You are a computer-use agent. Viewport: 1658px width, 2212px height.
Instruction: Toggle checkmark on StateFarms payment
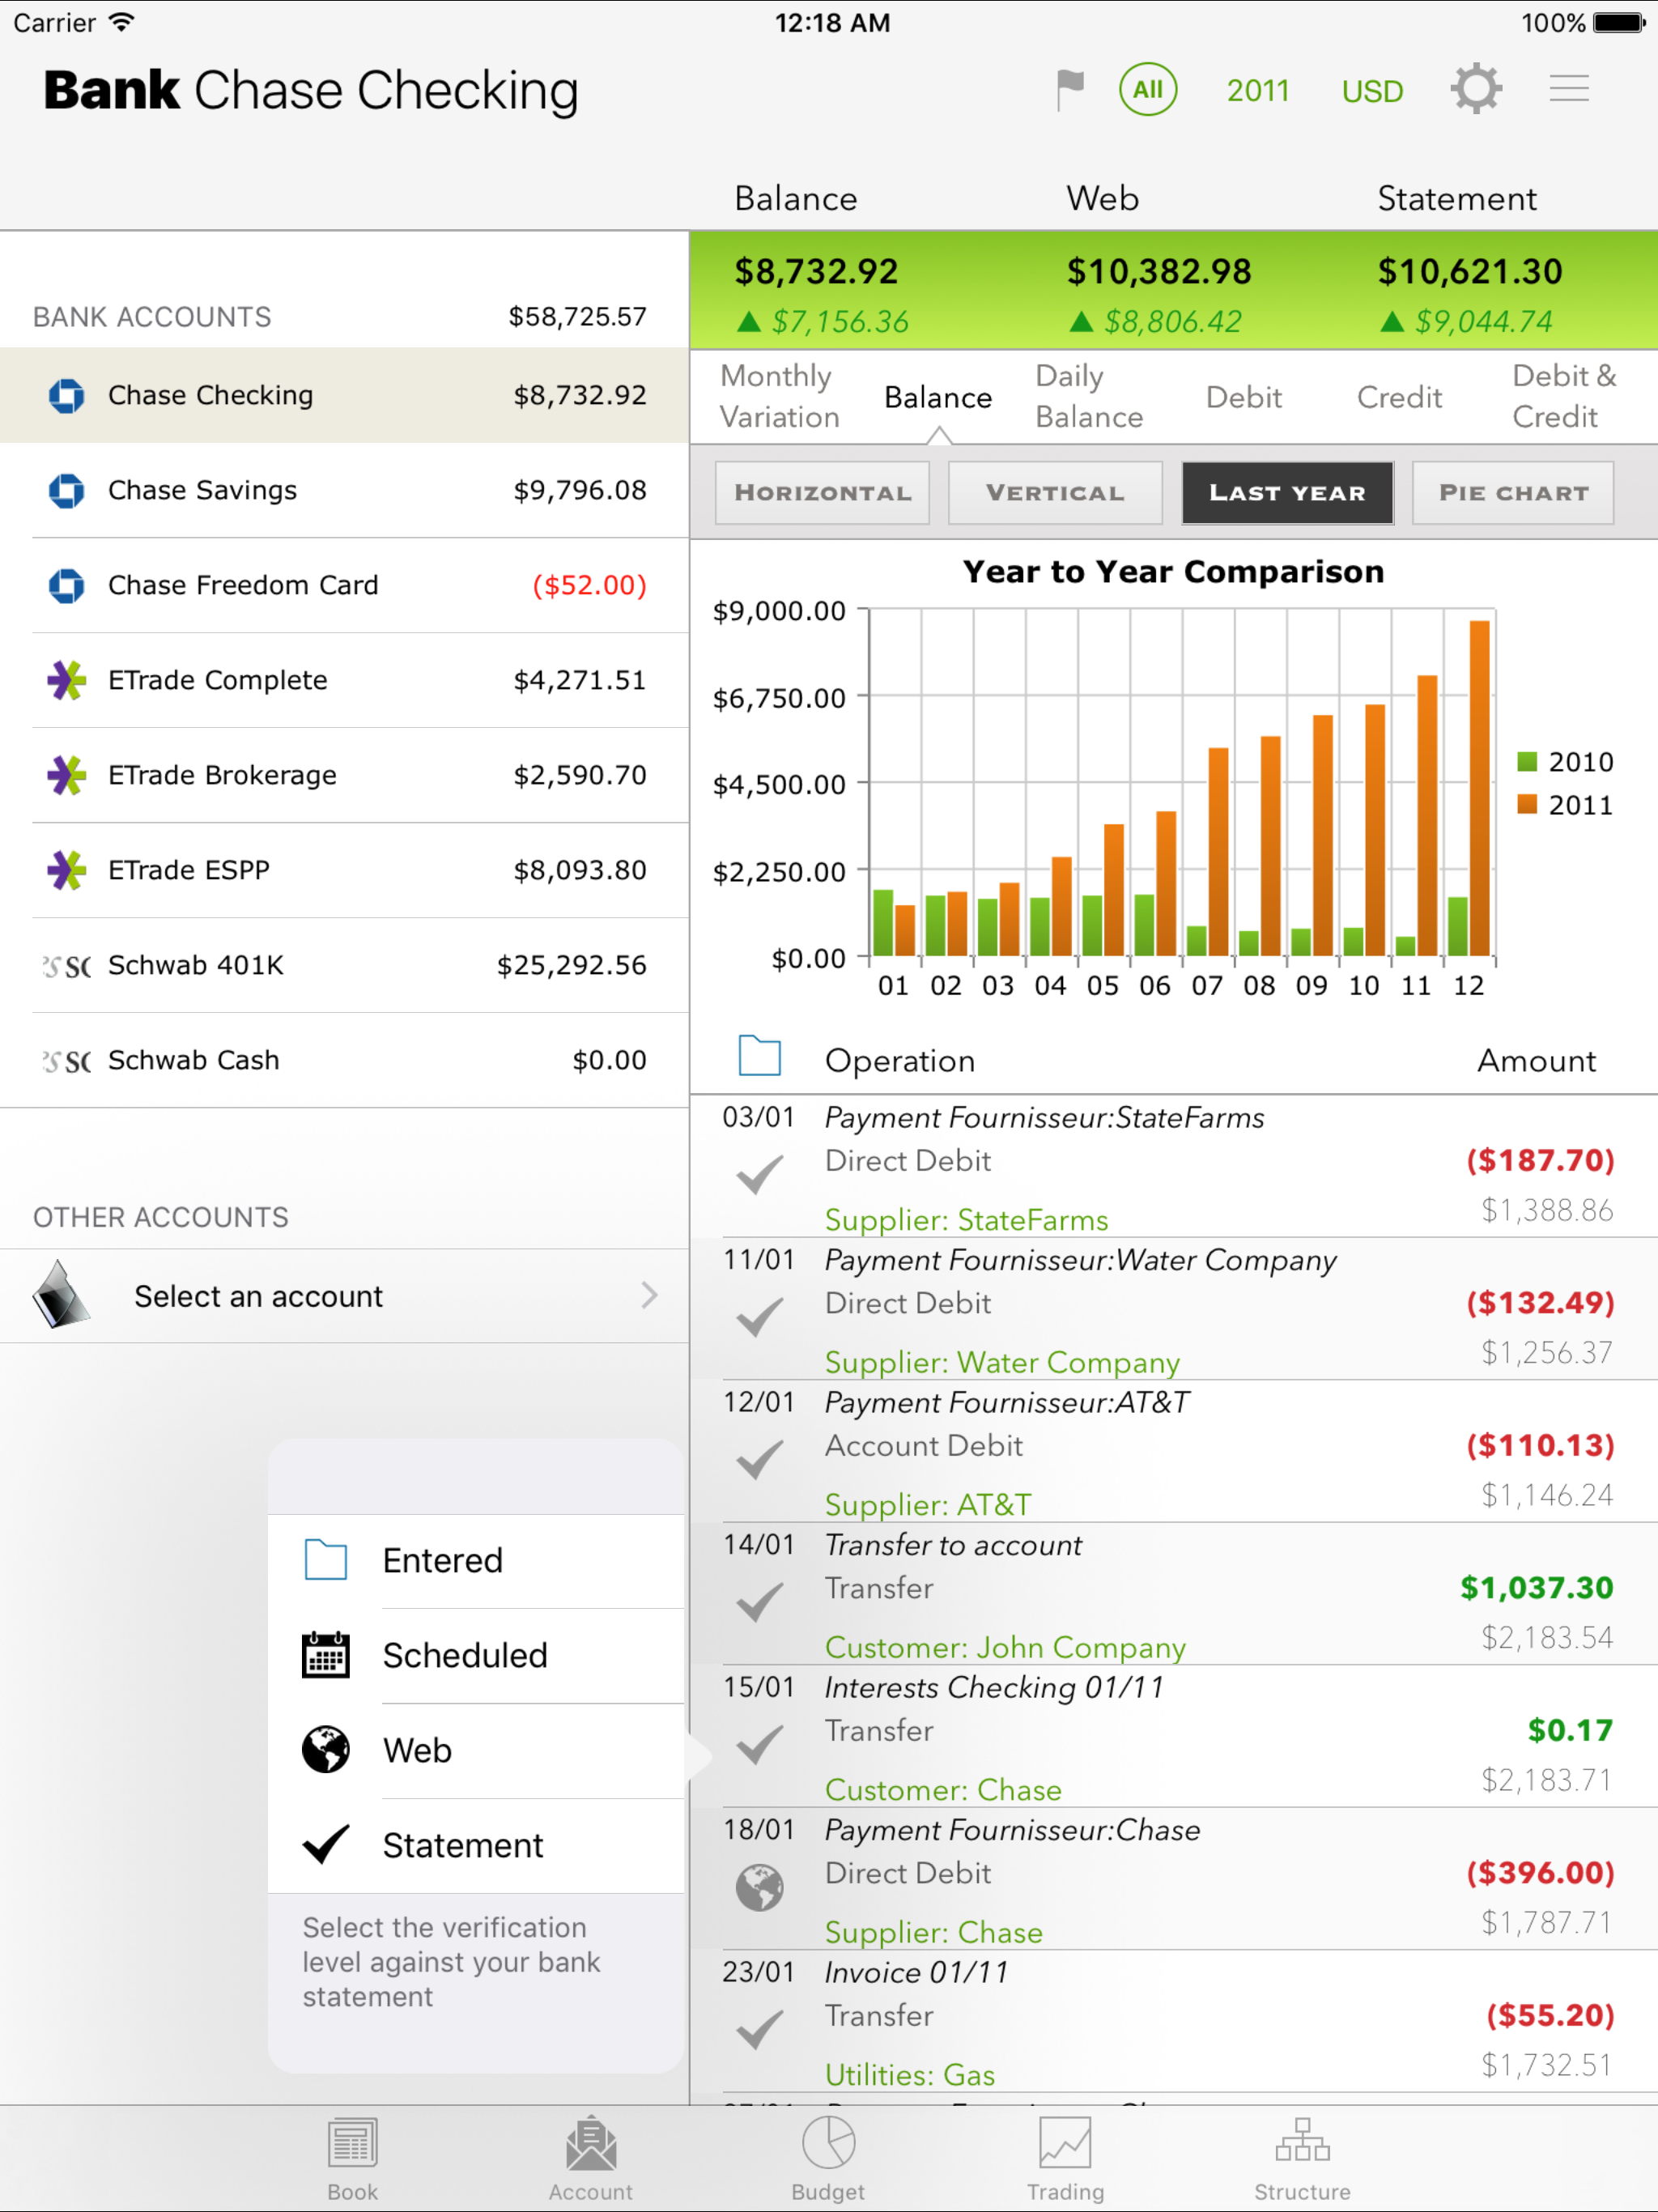759,1174
